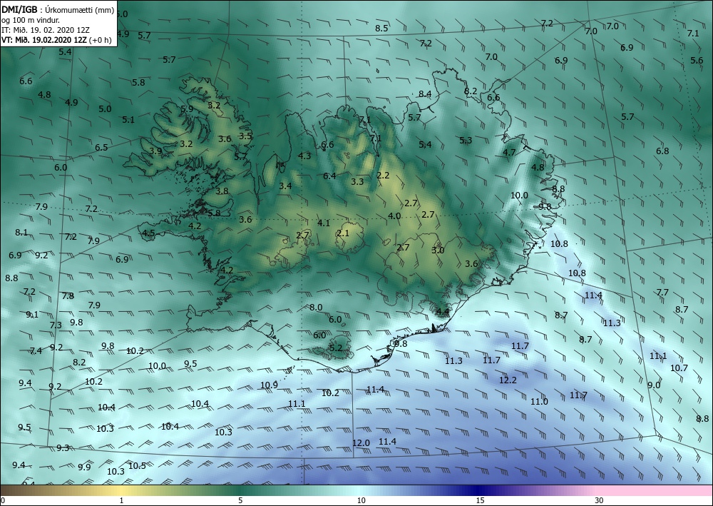This screenshot has width=713, height=506.
Task: Click the 12.0 value on the map
Action: (361, 442)
